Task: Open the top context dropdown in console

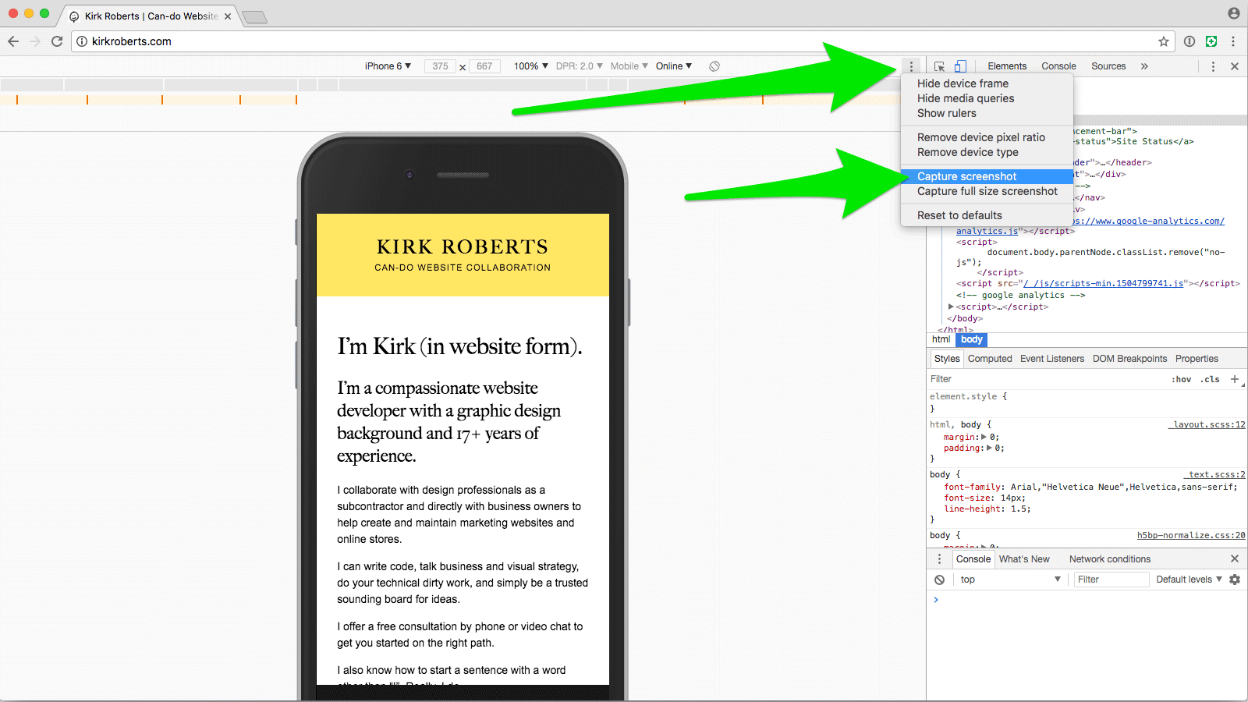Action: [x=1010, y=580]
